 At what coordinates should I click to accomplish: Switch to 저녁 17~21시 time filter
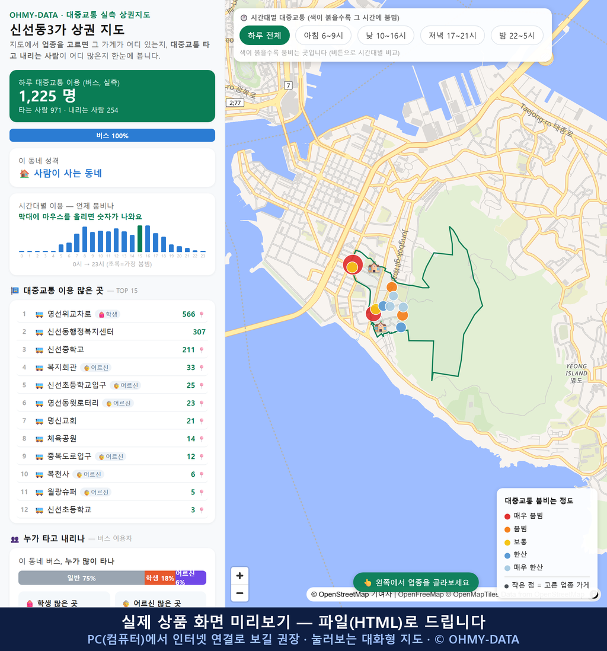tap(452, 36)
